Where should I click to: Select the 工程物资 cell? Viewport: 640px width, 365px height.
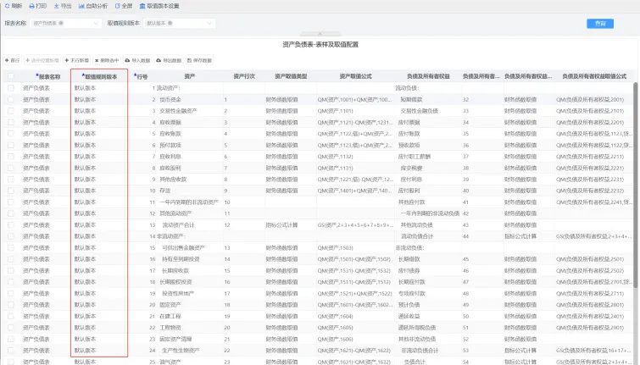[x=170, y=328]
